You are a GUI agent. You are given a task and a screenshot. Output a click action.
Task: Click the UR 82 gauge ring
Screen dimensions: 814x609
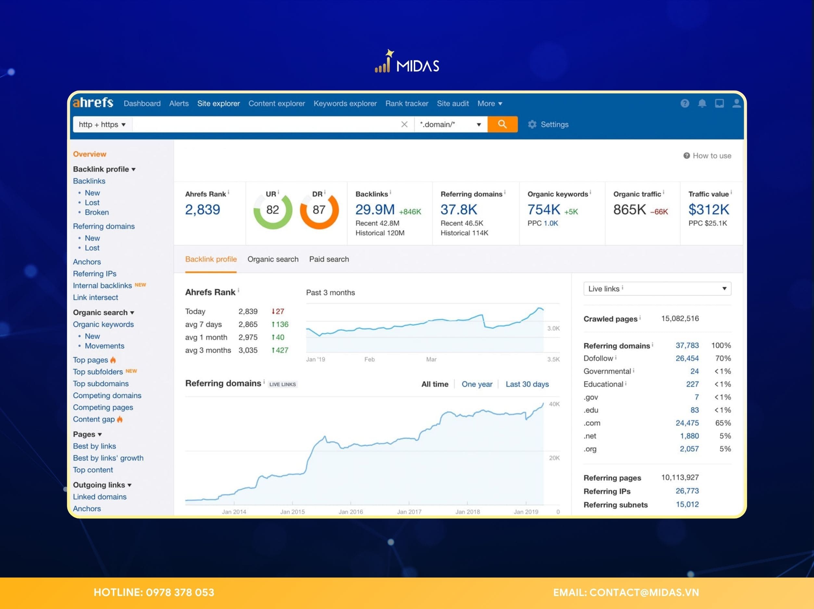point(273,210)
